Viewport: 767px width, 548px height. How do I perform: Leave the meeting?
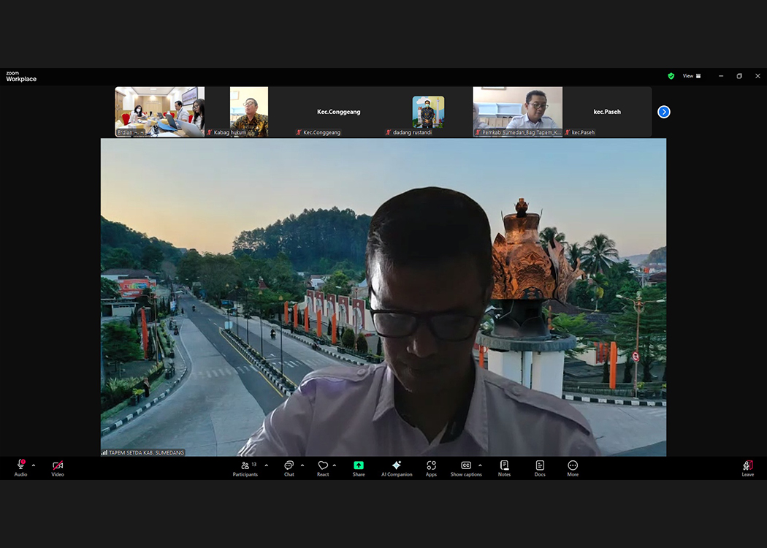tap(747, 468)
